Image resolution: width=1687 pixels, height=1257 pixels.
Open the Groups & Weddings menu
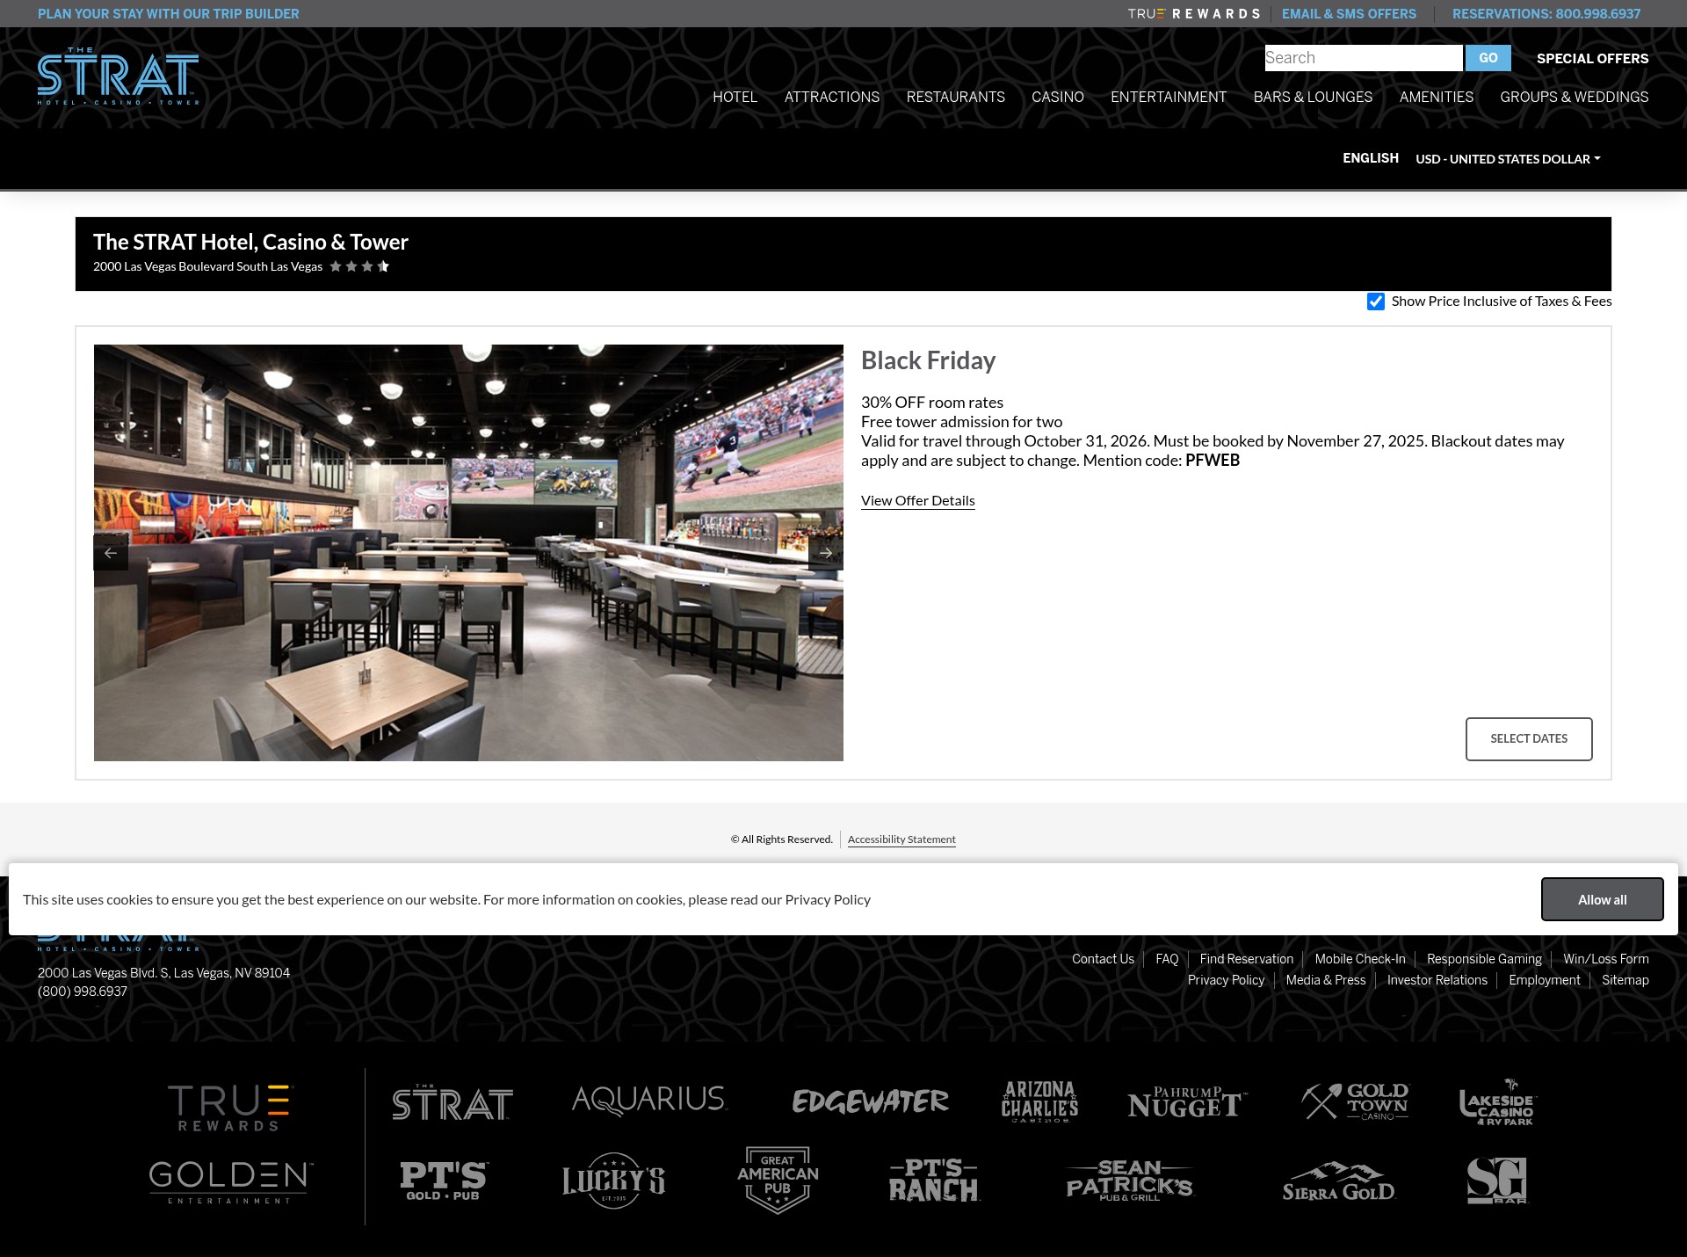(x=1575, y=97)
